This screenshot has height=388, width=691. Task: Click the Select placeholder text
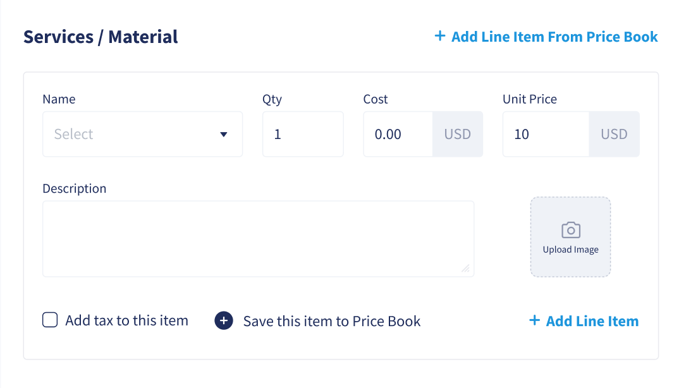[x=73, y=134]
